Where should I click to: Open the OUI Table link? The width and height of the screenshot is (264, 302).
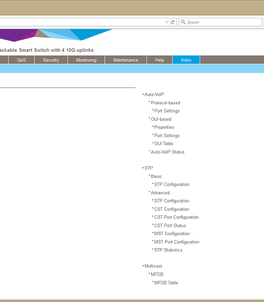164,144
